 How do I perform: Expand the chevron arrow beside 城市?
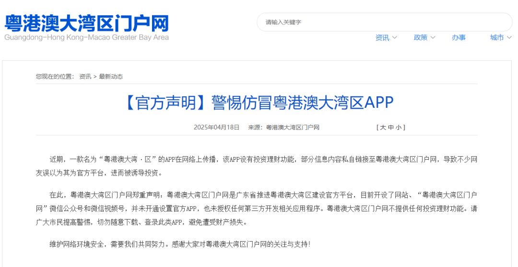point(509,37)
